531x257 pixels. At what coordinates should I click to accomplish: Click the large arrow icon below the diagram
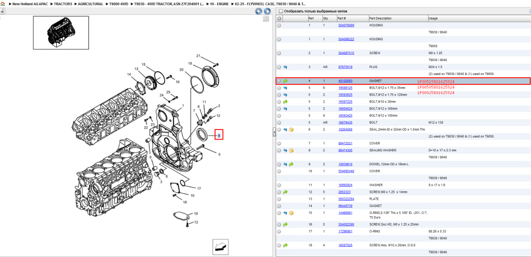click(x=220, y=247)
